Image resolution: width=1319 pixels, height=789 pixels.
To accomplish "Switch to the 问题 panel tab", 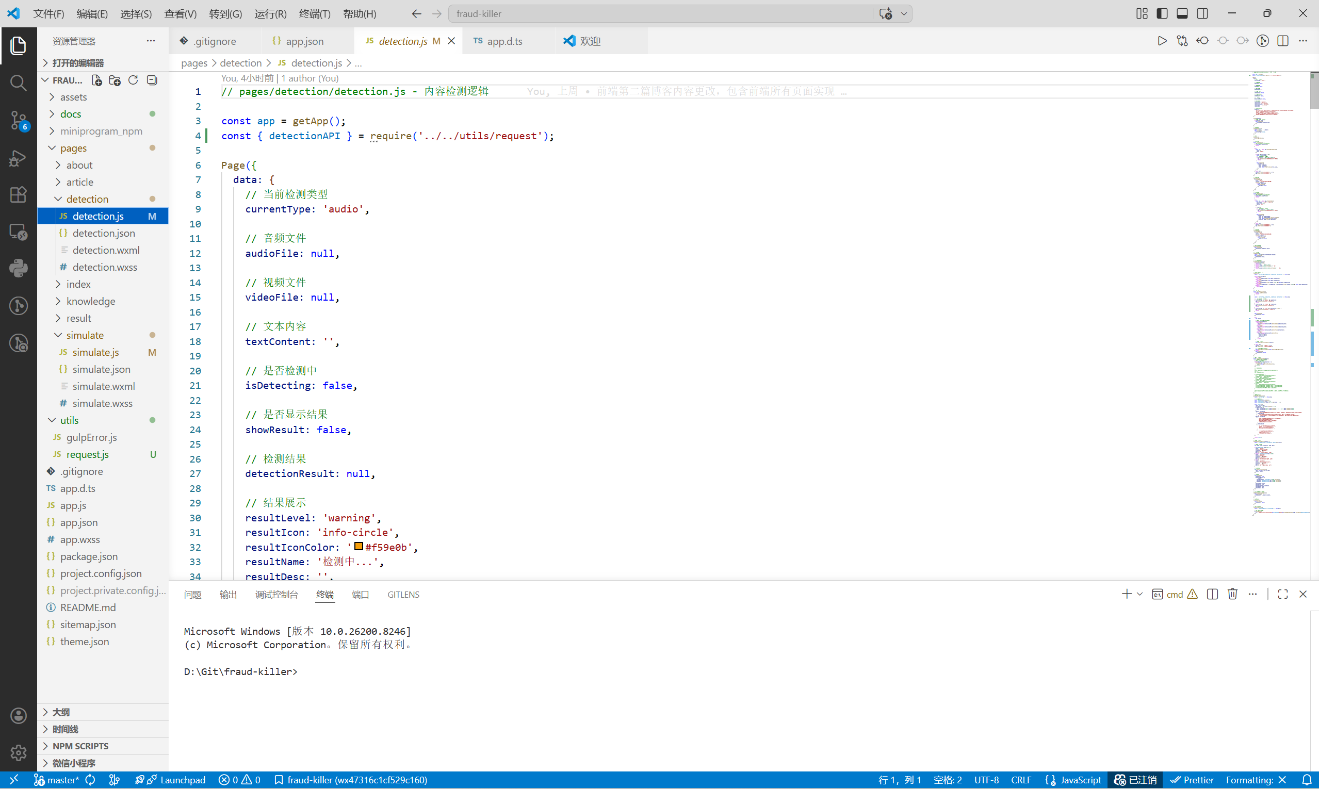I will pos(192,595).
